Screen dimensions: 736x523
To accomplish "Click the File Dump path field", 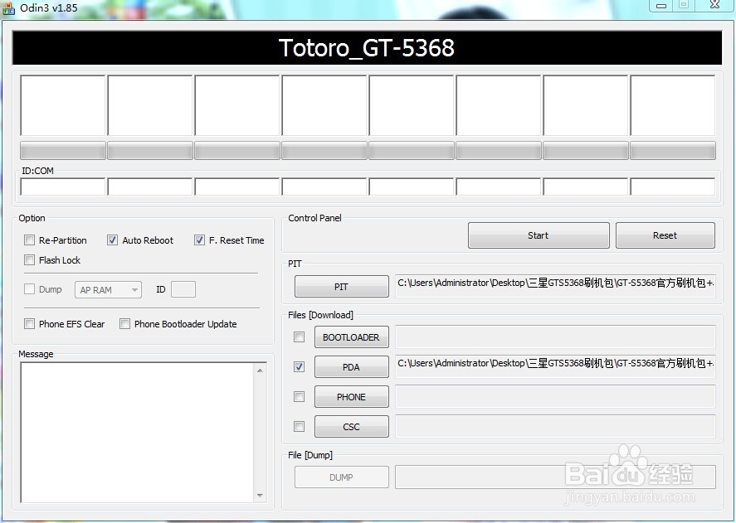I will point(555,477).
